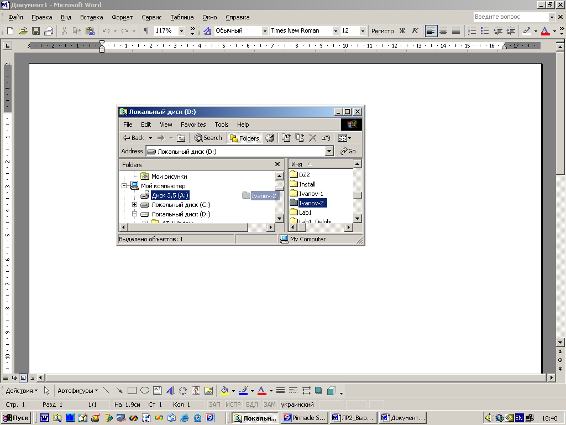
Task: Select Диск 3,5 (A:) in folder tree
Action: tap(170, 195)
